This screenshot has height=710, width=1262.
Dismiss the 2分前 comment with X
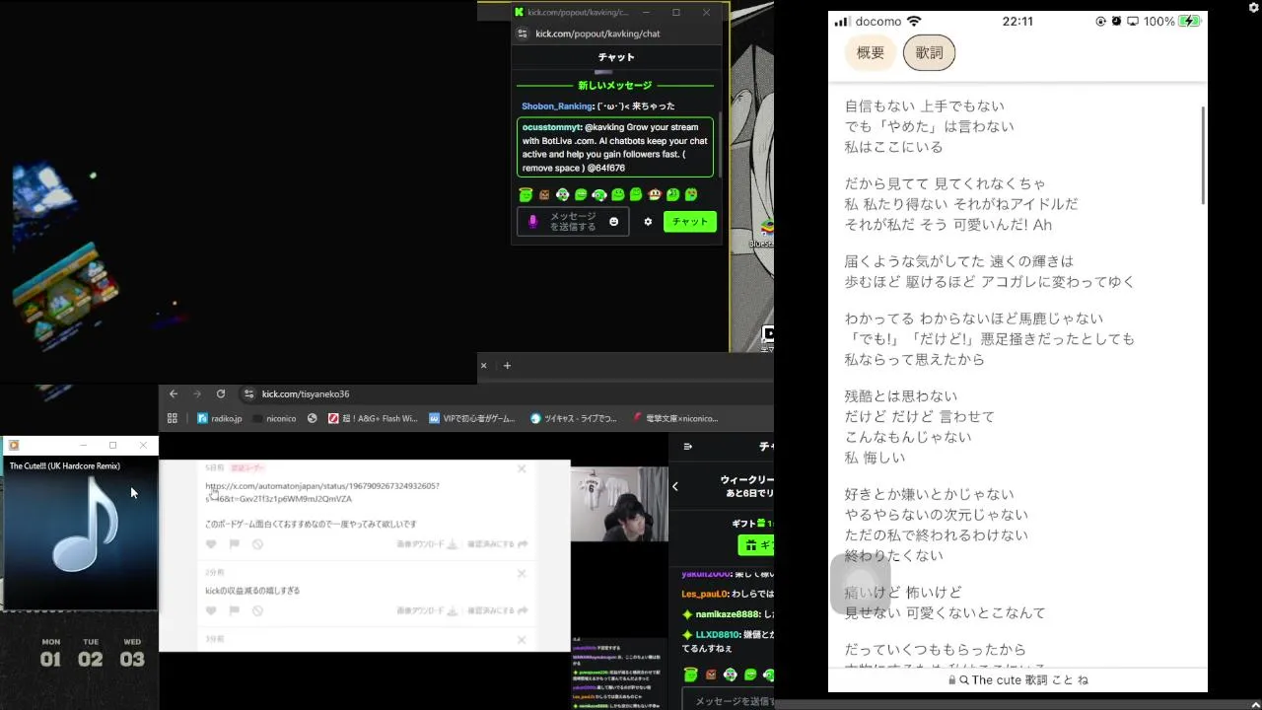click(x=522, y=573)
